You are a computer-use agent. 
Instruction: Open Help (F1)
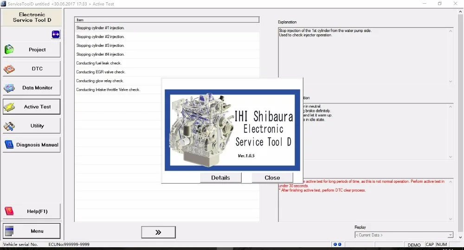(x=32, y=211)
